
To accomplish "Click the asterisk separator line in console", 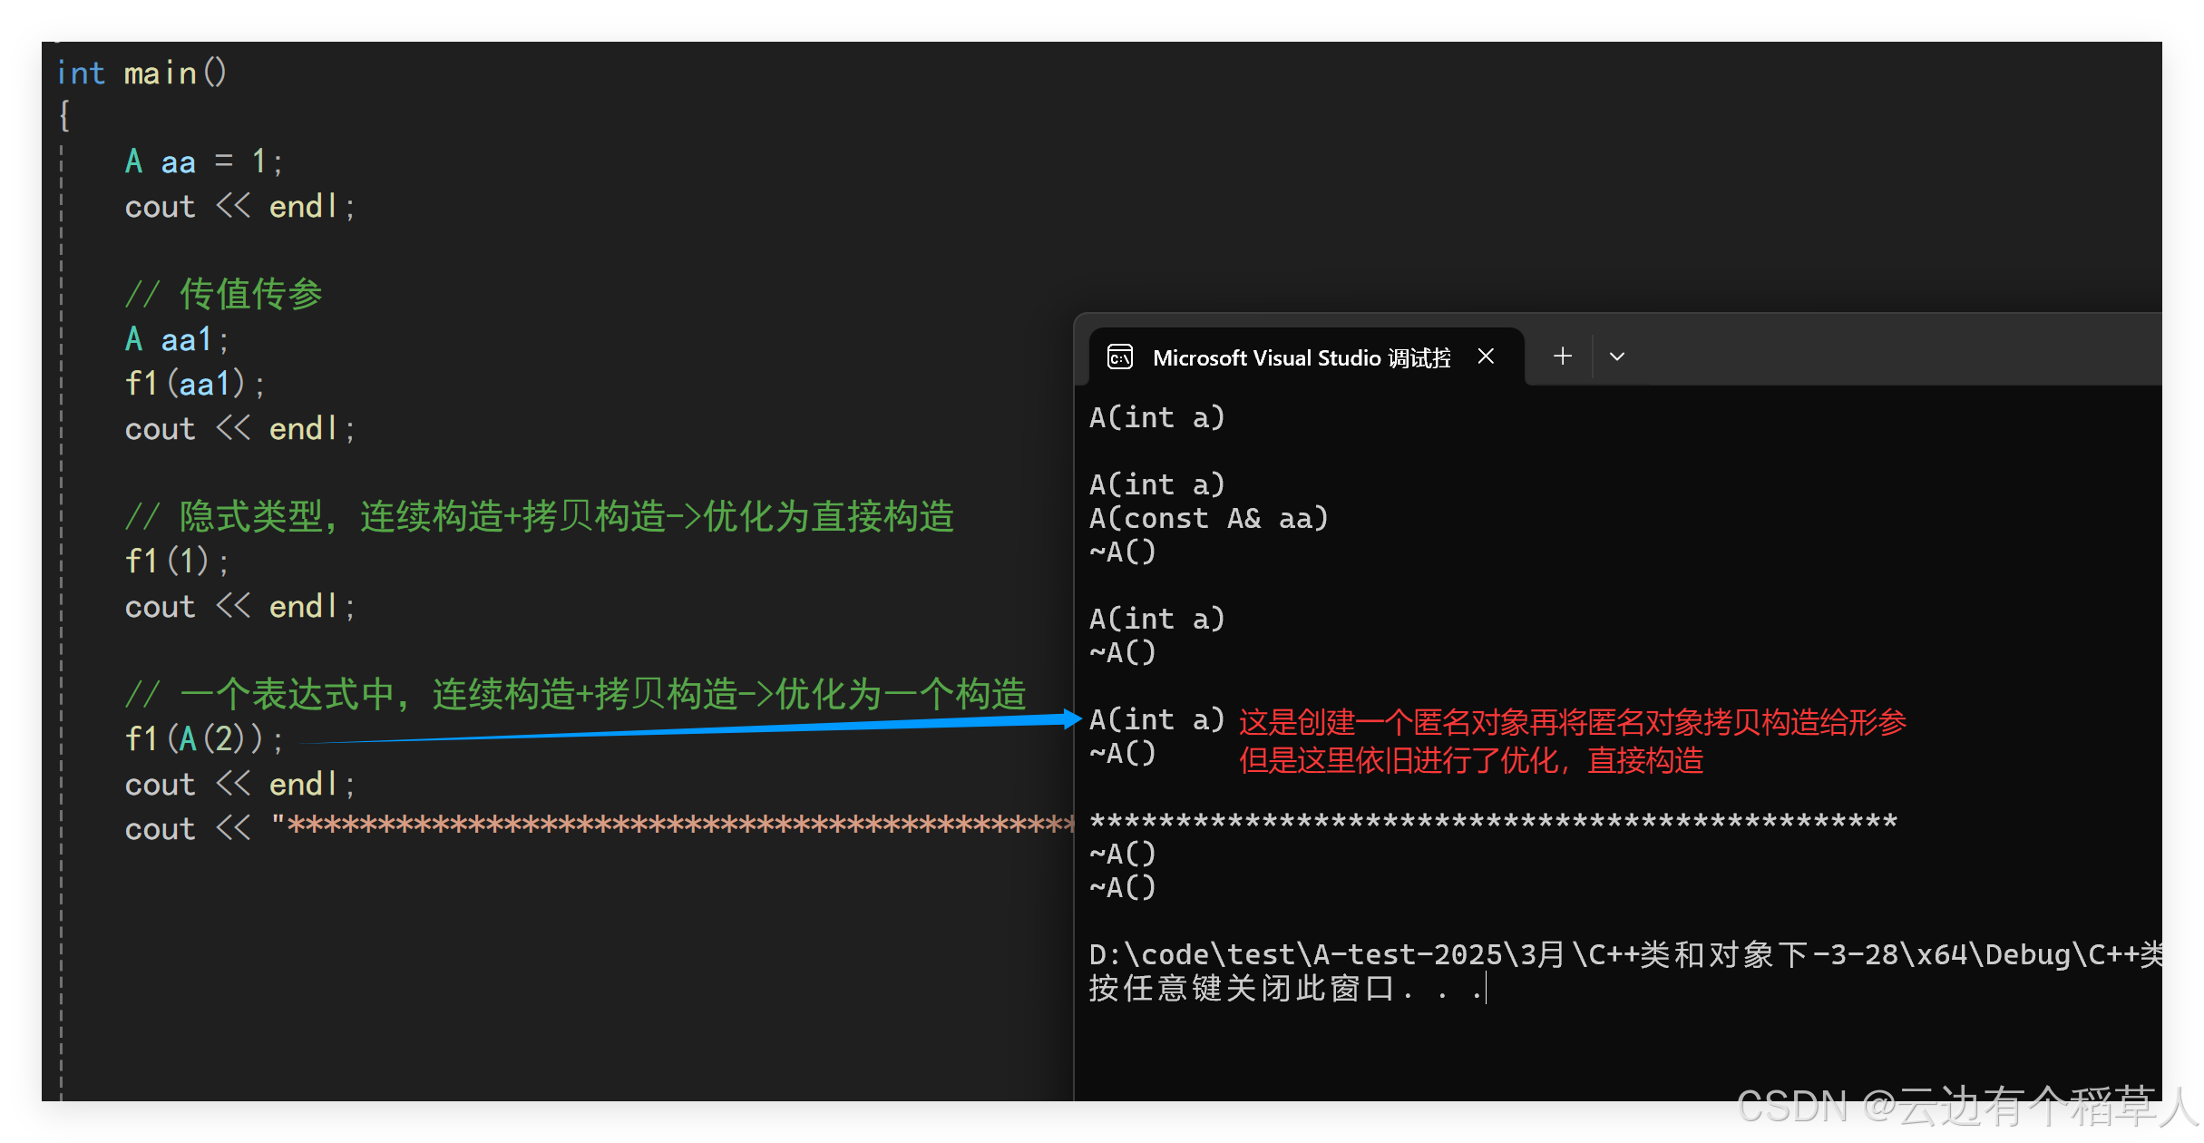I will point(1493,821).
